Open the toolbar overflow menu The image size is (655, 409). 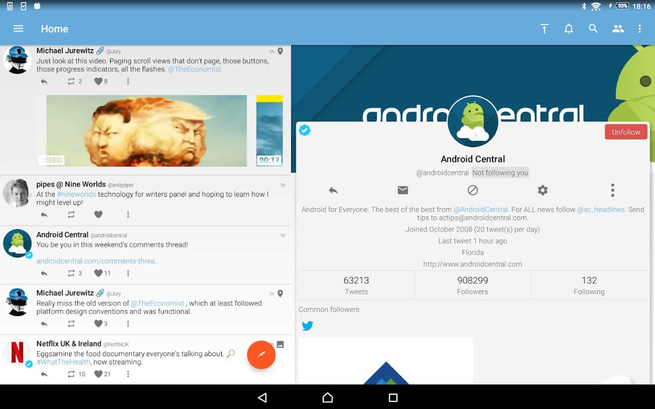(x=640, y=29)
